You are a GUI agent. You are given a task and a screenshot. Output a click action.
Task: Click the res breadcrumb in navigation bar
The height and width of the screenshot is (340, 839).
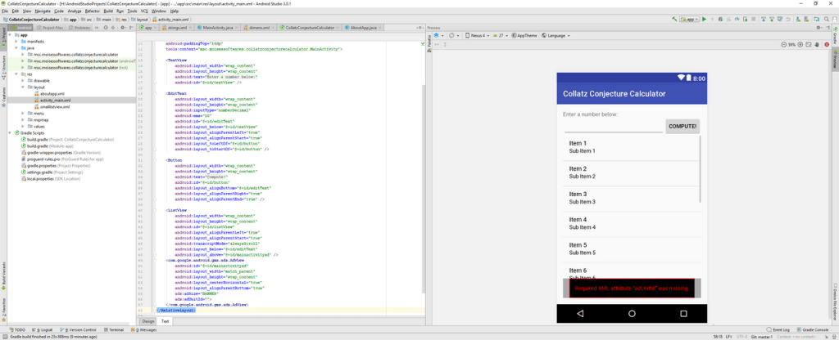122,20
